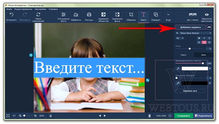Viewport: 219px width, 124px height.
Task: Click the white text color swatch
Action: click(x=195, y=68)
